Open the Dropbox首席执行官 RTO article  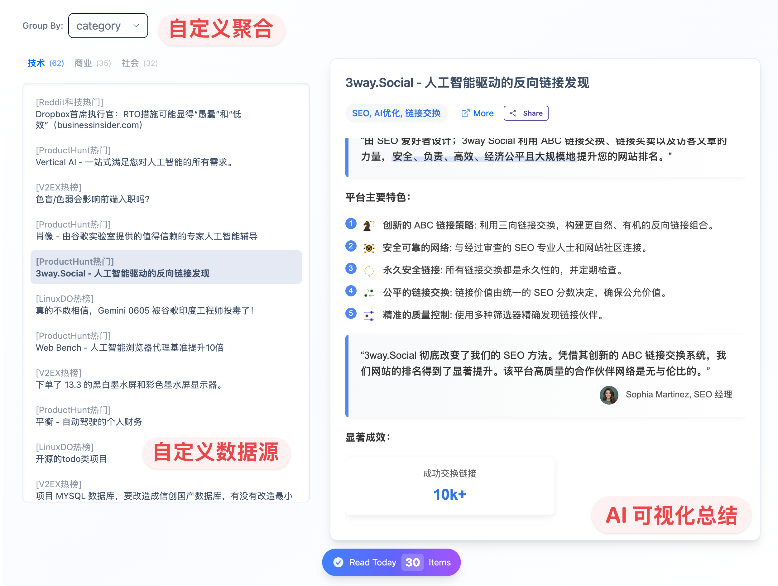[138, 119]
